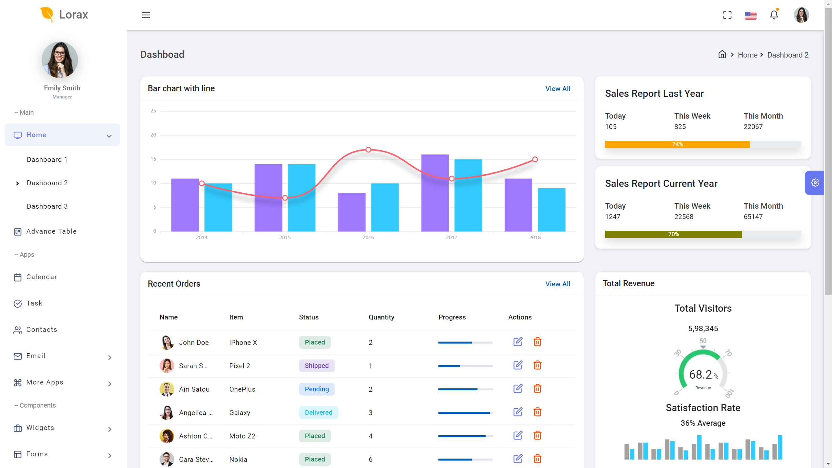Open the Task section in the sidebar

coord(34,303)
